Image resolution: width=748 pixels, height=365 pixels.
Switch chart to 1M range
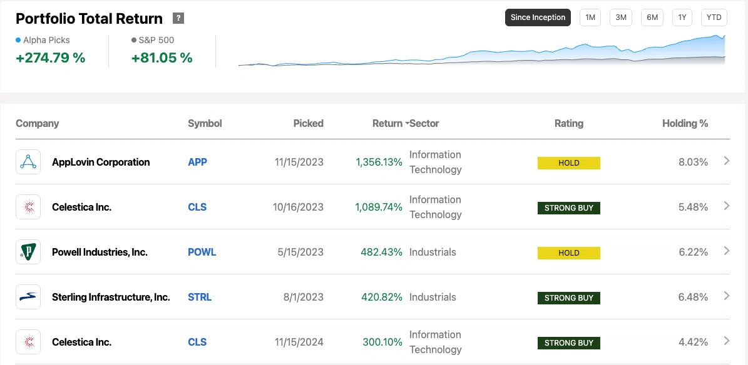point(590,17)
